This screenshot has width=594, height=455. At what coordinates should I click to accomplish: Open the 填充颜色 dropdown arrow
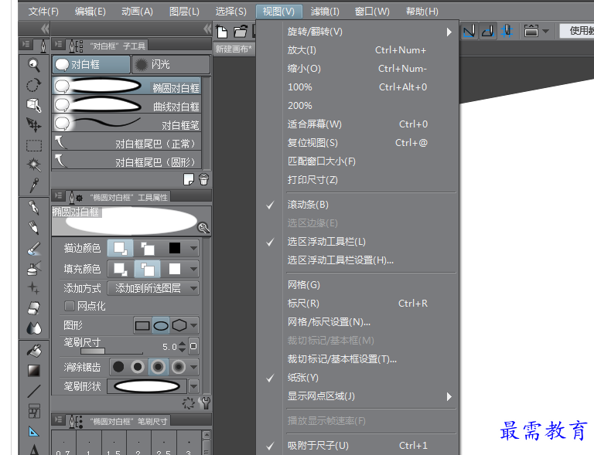pyautogui.click(x=193, y=270)
